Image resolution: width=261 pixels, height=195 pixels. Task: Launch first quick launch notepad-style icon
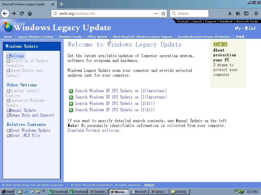[20, 192]
